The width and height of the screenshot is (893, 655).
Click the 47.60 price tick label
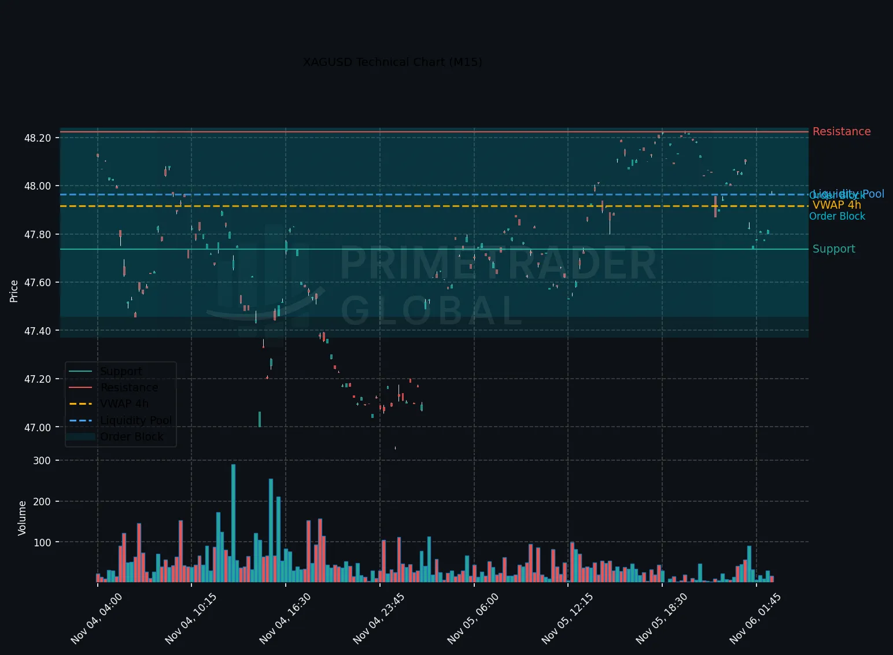[38, 283]
